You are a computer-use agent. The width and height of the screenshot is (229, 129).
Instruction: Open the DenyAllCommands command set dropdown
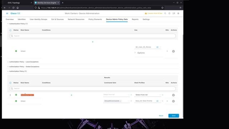pos(129,101)
